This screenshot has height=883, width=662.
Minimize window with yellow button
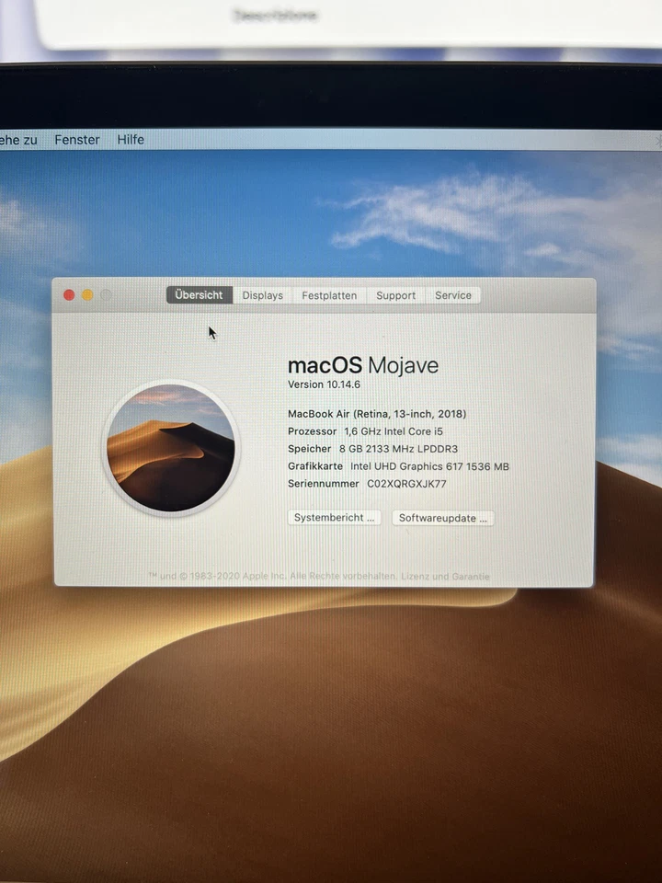[x=88, y=295]
